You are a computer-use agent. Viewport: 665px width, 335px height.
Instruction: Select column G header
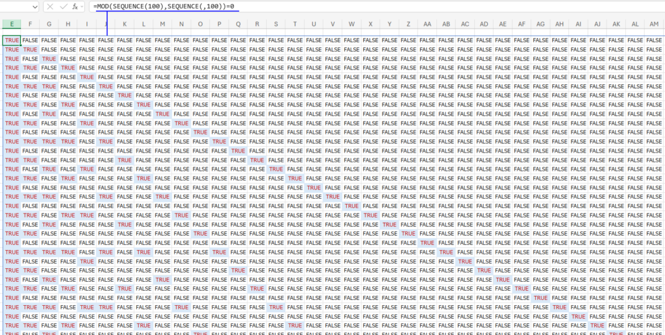(49, 24)
